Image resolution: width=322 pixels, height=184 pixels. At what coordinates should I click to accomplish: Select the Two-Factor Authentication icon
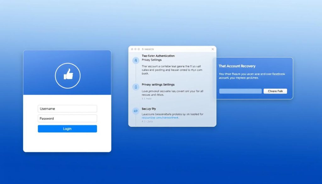pyautogui.click(x=136, y=61)
